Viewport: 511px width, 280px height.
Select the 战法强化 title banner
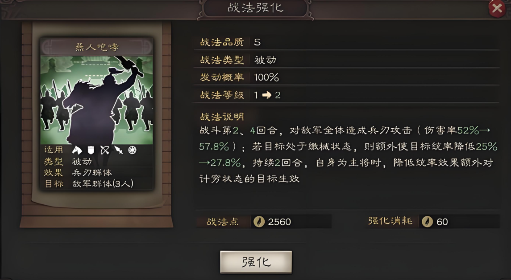(256, 8)
